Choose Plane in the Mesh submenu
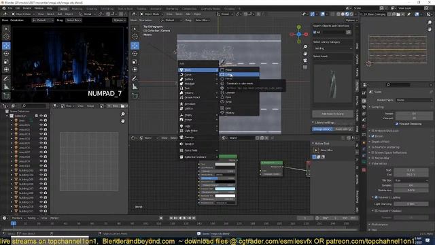Image resolution: width=435 pixels, height=245 pixels. point(239,69)
